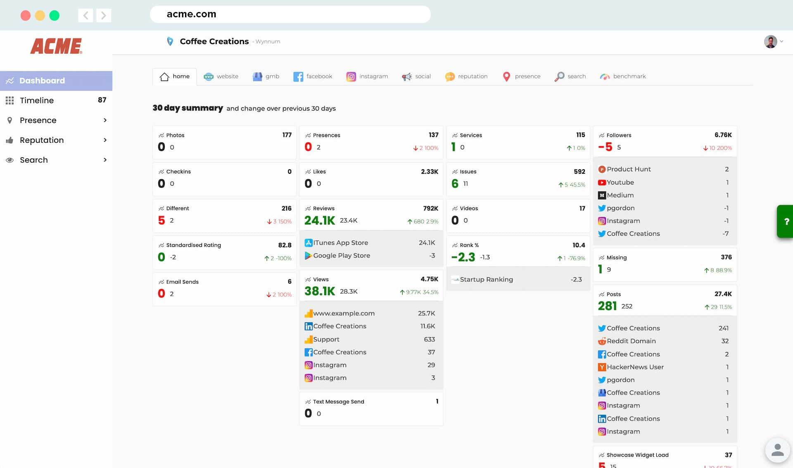
Task: Open the Email Sends card title
Action: (x=182, y=282)
